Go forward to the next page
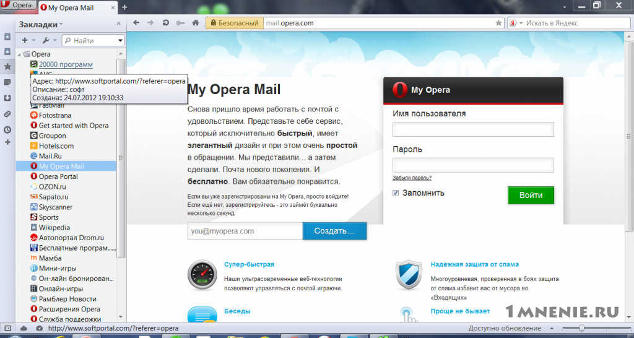The image size is (634, 338). click(x=150, y=23)
